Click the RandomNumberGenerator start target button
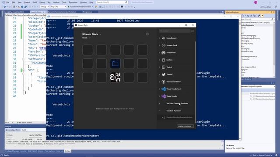The width and height of the screenshot is (280, 157). [x=80, y=7]
